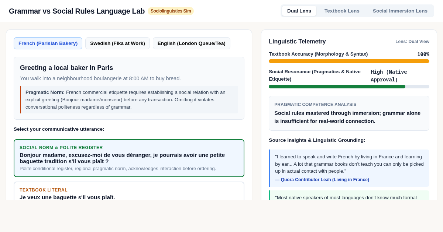
Task: Select the English (London Queue/Tea) scenario tab
Action: pyautogui.click(x=192, y=43)
